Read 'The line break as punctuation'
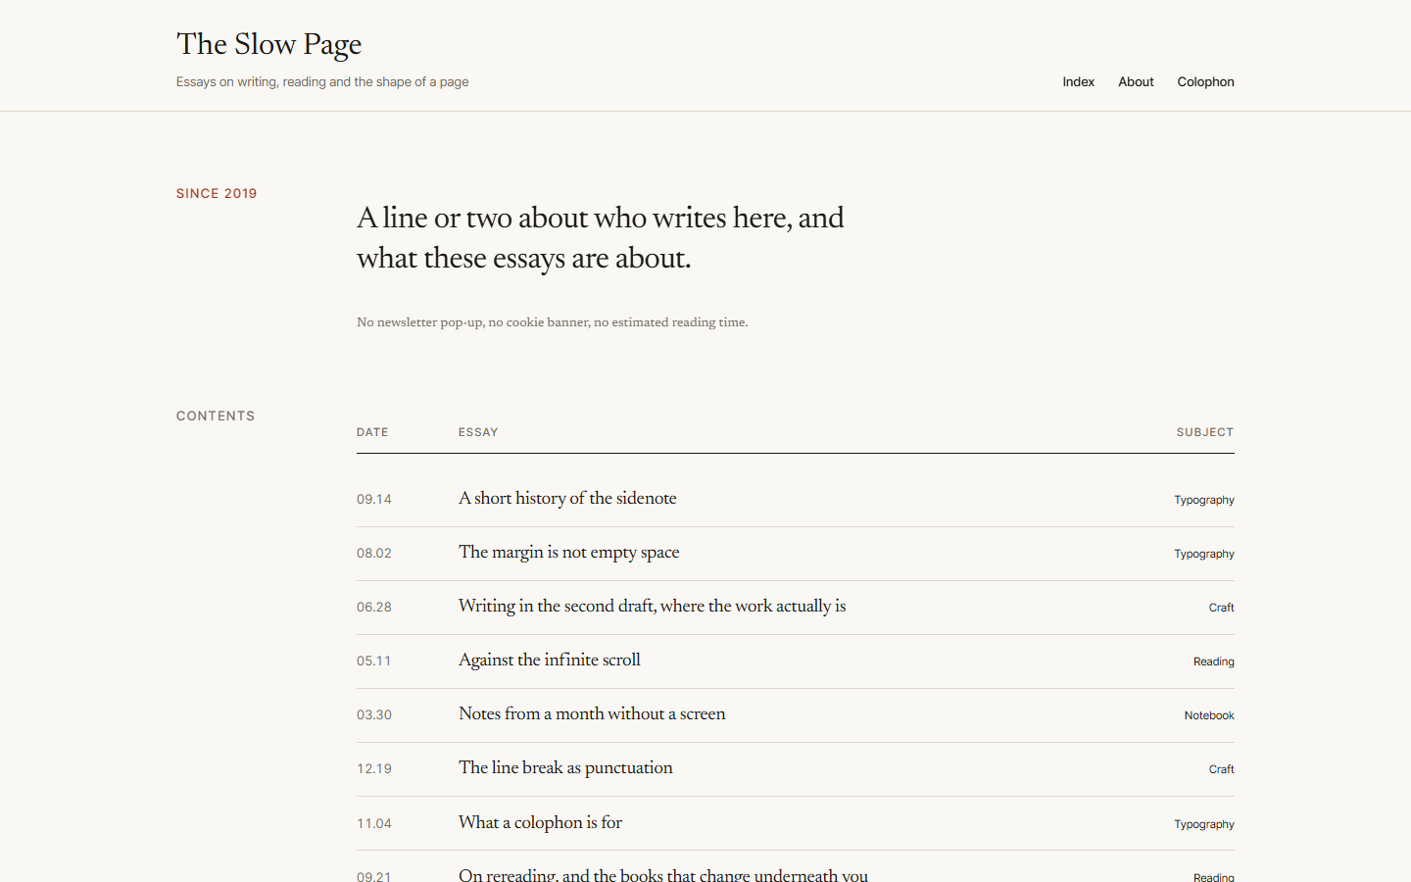The width and height of the screenshot is (1411, 882). coord(565,767)
